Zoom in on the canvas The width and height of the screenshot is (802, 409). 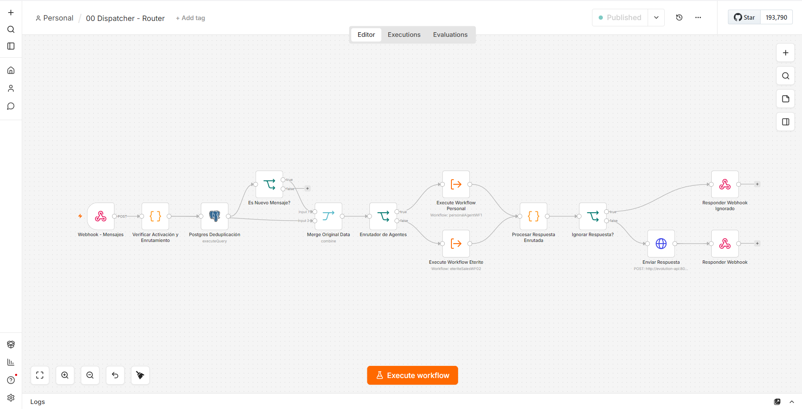(65, 375)
